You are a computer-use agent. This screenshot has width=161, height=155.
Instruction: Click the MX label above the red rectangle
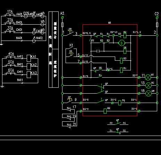tap(110, 23)
